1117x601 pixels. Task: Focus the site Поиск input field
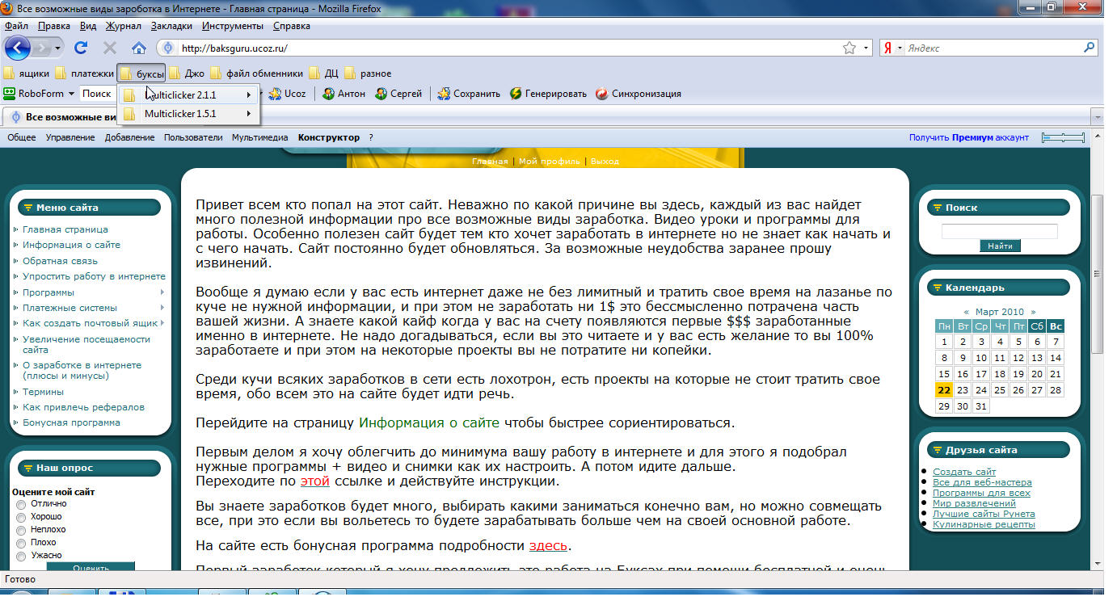click(x=1000, y=231)
